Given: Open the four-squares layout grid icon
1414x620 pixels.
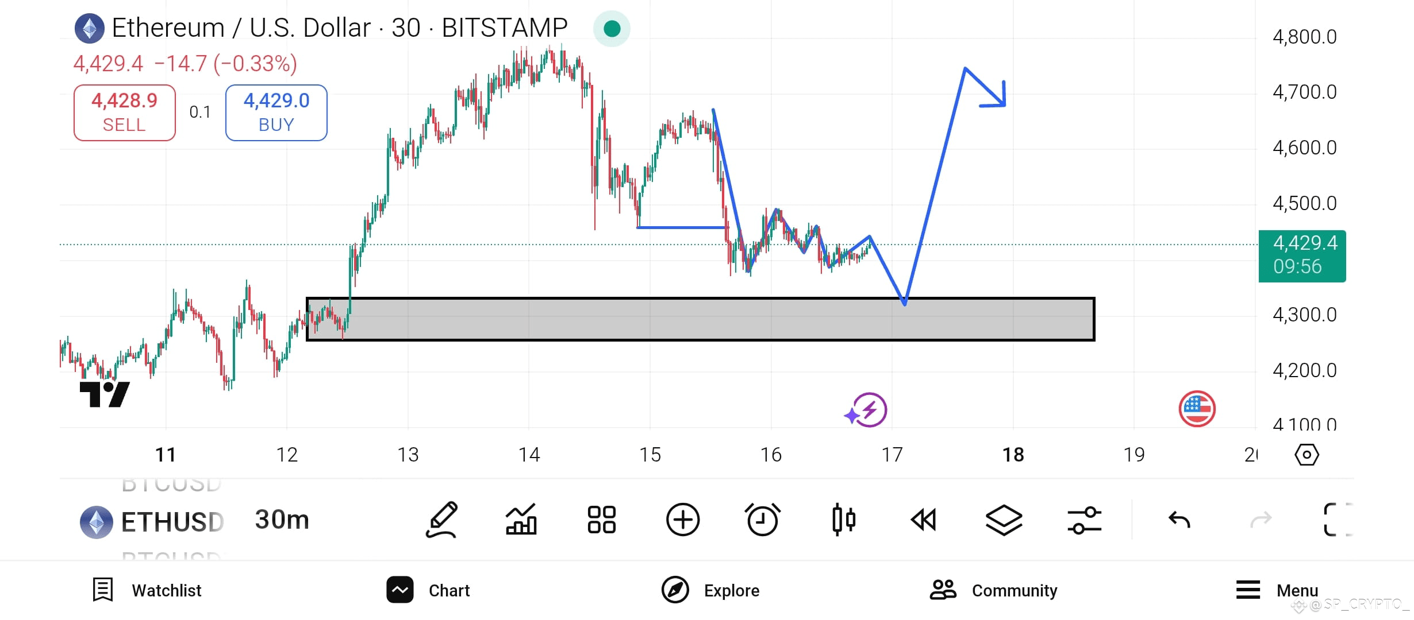Looking at the screenshot, I should (602, 520).
